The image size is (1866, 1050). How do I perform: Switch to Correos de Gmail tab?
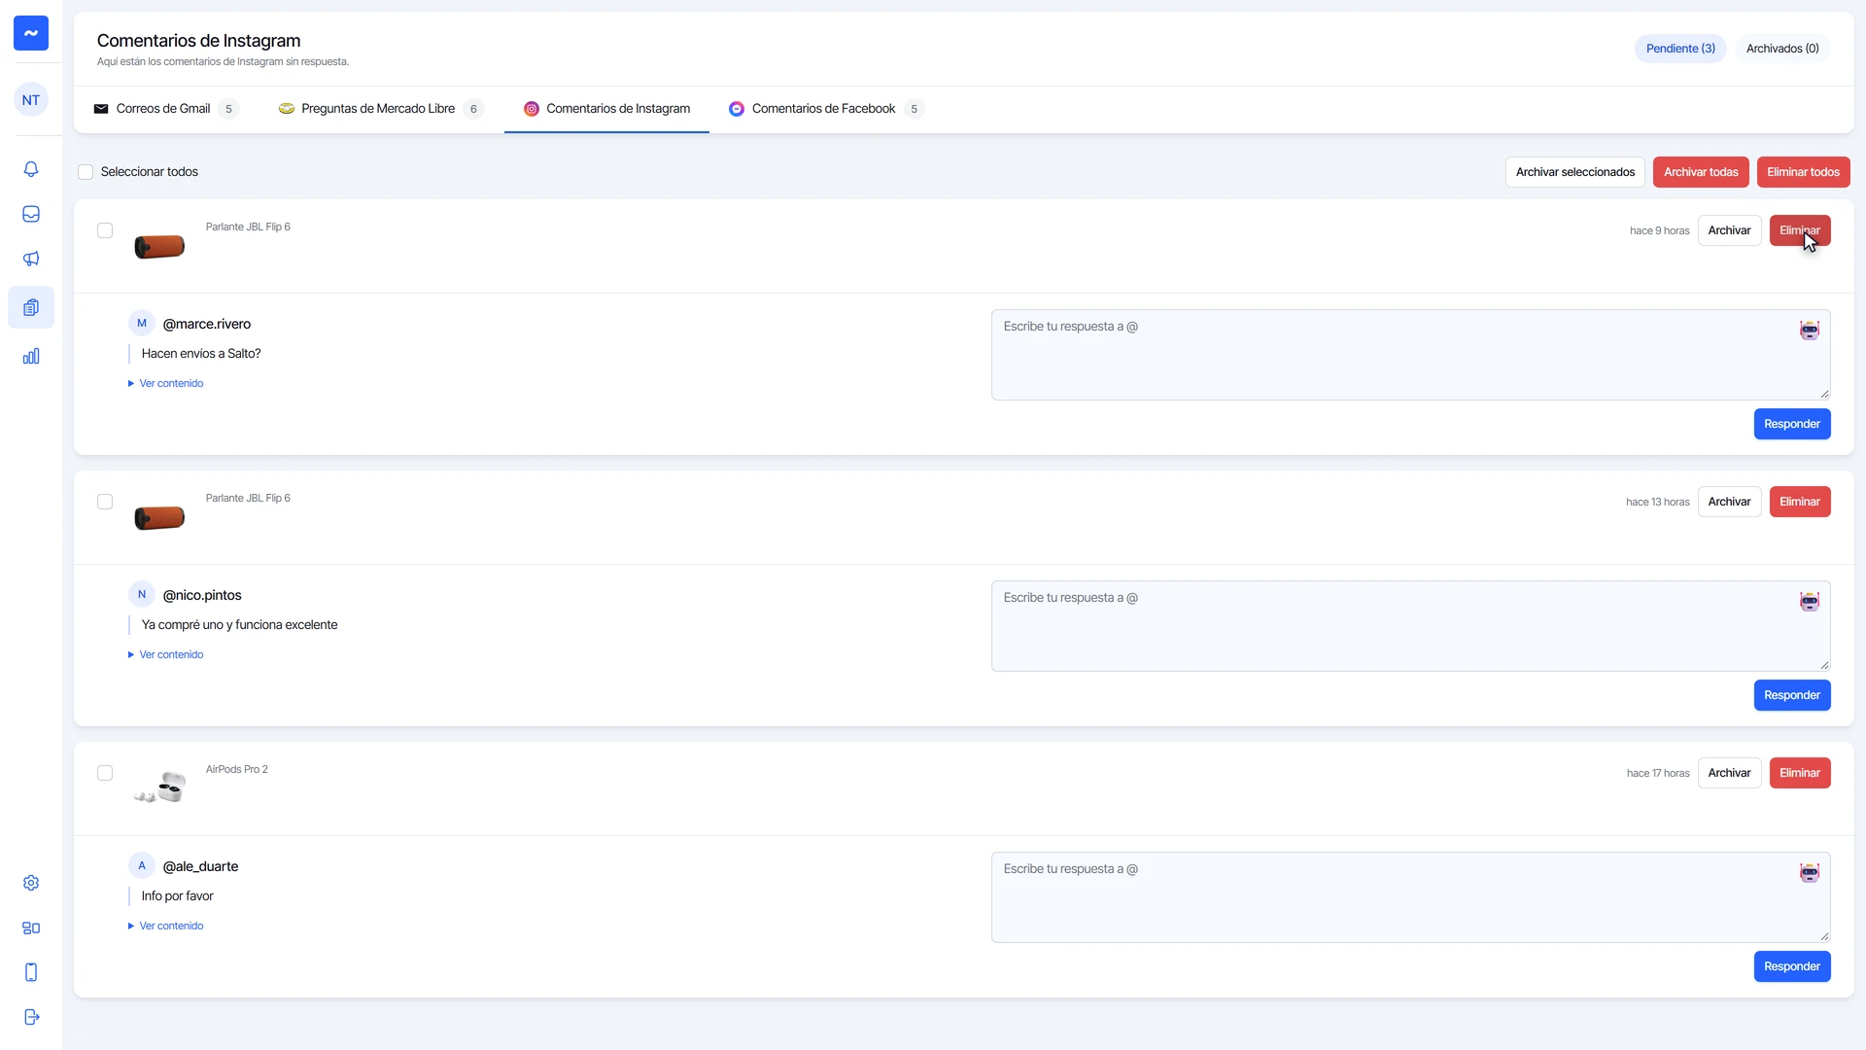pos(165,109)
